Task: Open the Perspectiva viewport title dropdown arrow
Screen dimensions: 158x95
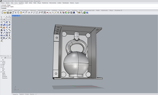Action: pyautogui.click(x=20, y=16)
